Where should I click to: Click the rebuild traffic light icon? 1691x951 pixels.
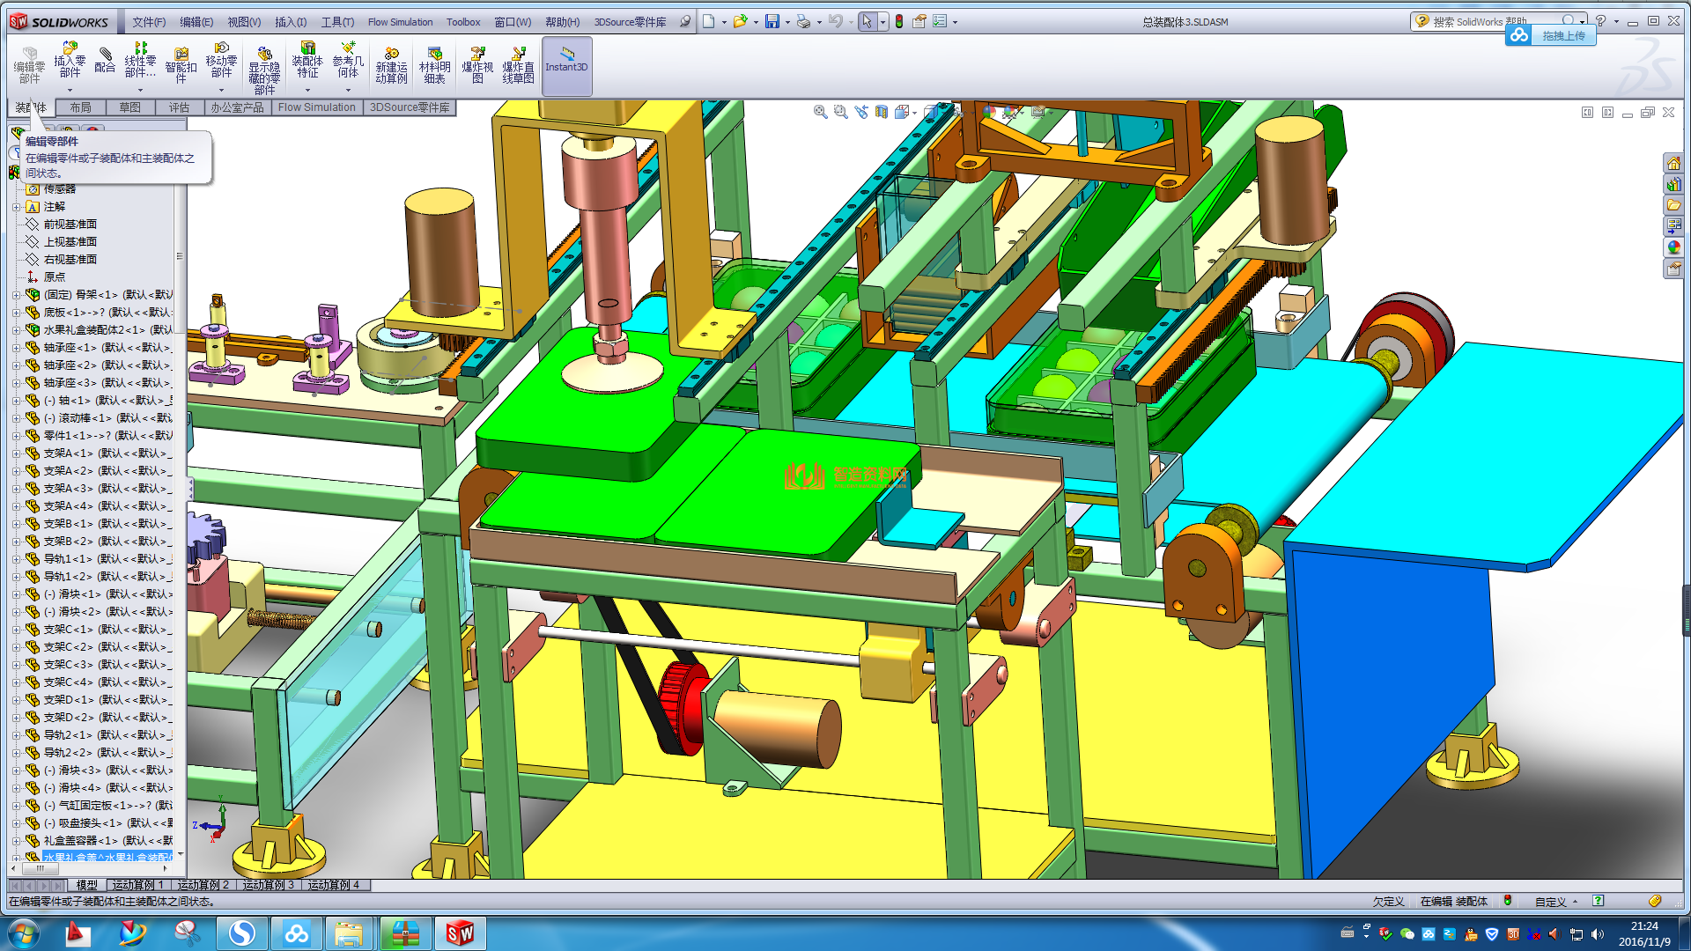pos(898,21)
